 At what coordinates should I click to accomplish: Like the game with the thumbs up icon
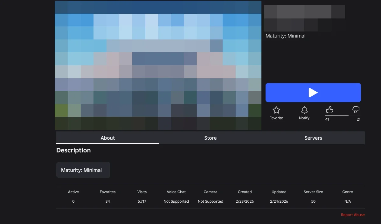(329, 110)
